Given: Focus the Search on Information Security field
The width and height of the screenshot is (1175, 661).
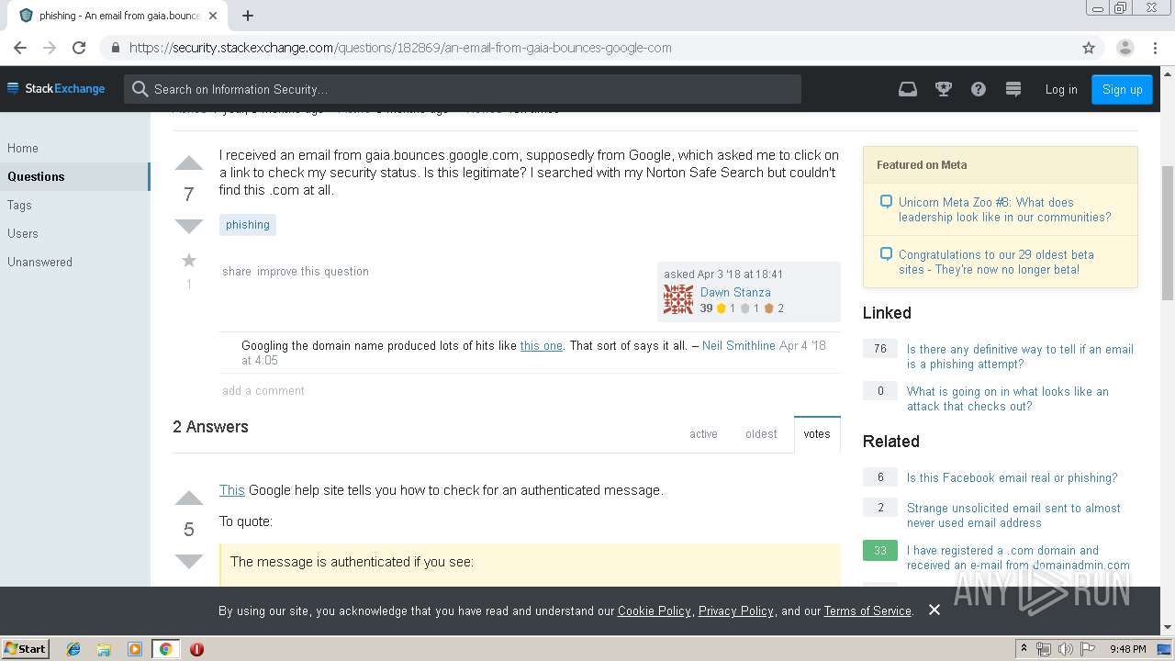Looking at the screenshot, I should pyautogui.click(x=463, y=89).
